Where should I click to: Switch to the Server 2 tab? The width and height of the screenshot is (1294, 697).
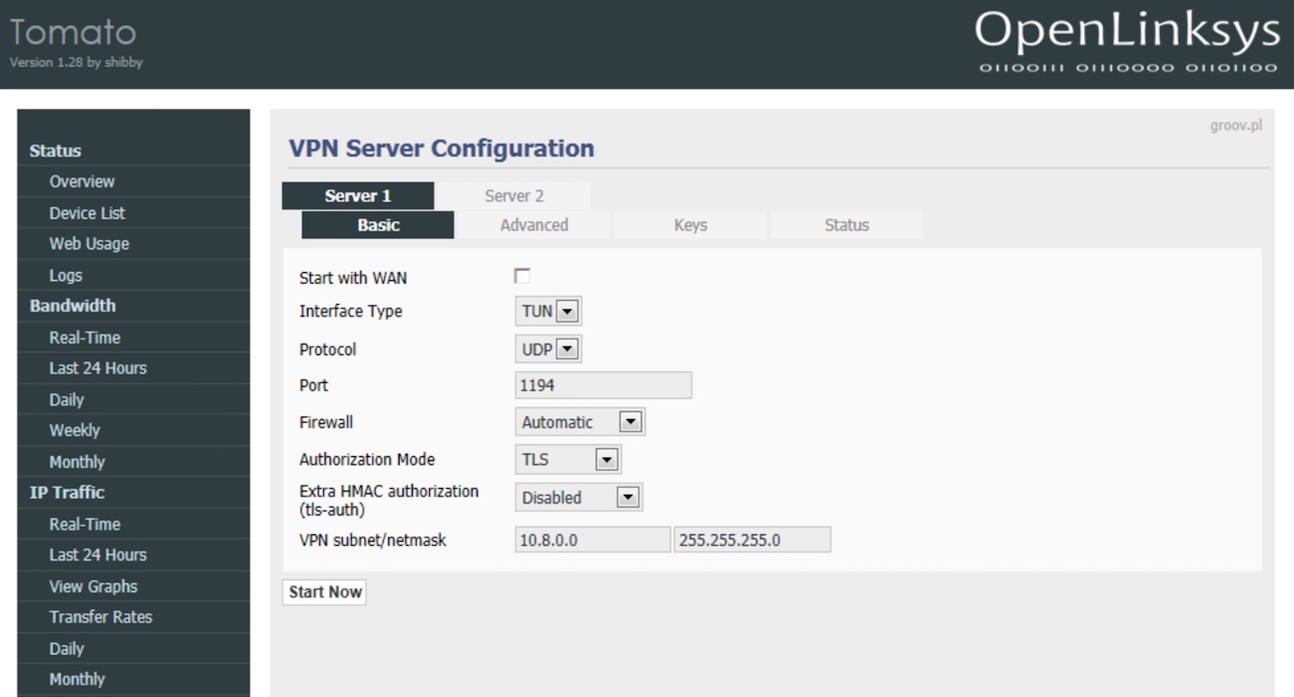514,196
